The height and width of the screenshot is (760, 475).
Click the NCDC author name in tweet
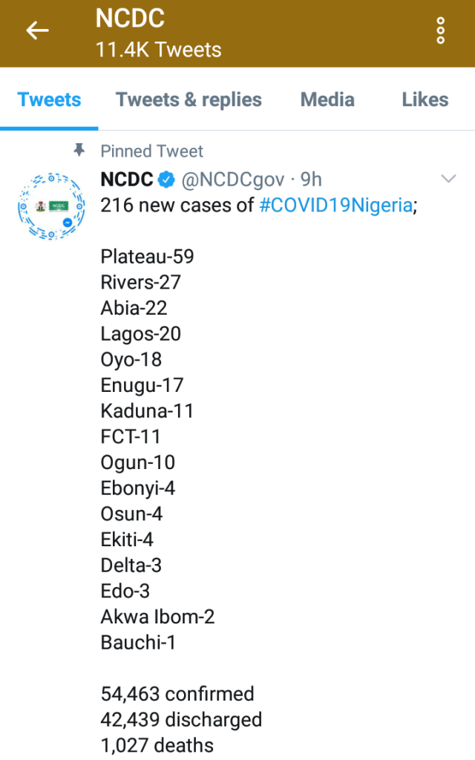[x=127, y=180]
